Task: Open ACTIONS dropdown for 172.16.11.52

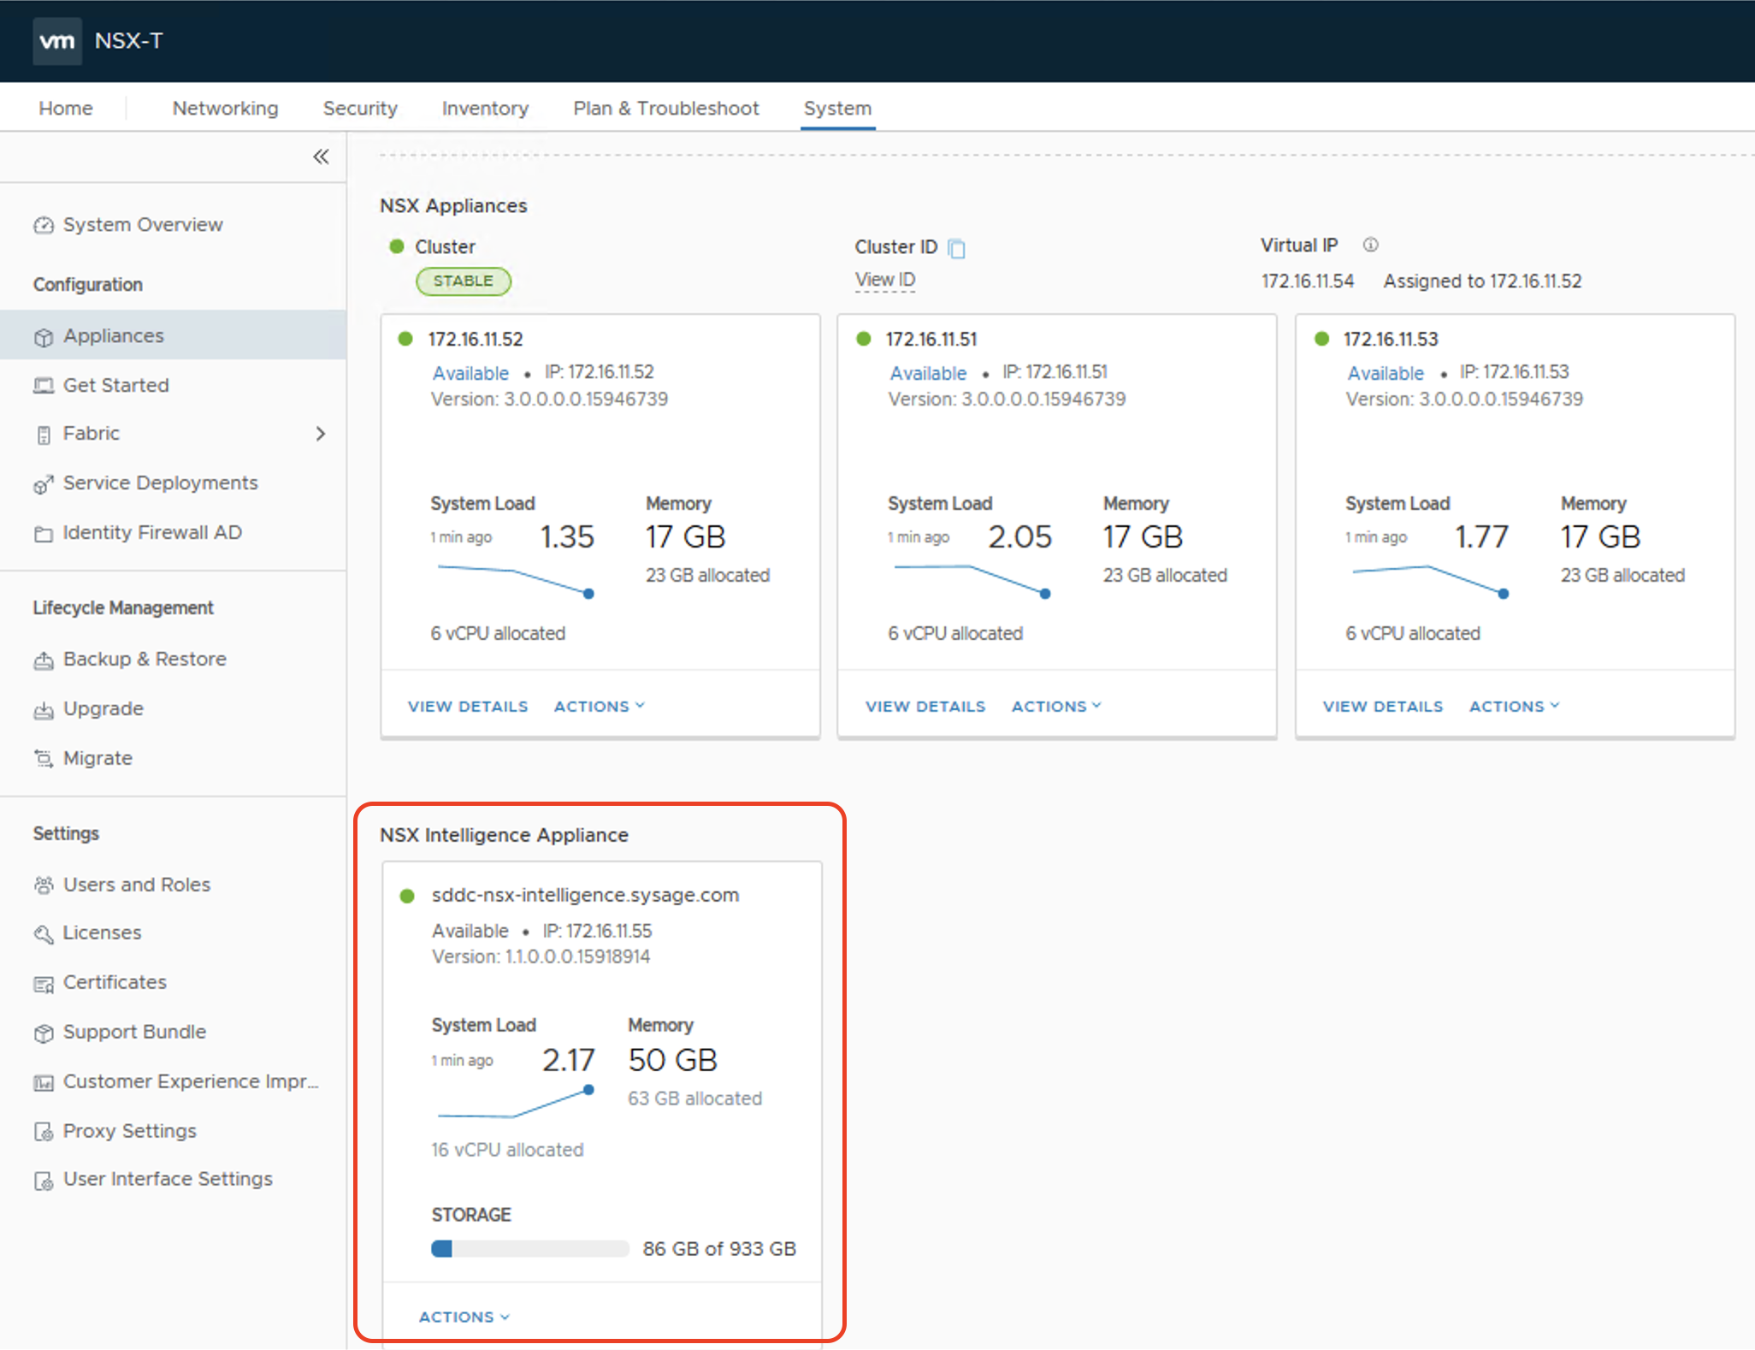Action: click(599, 706)
